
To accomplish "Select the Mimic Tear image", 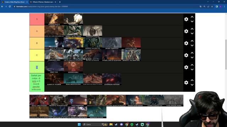I will pos(54,67).
